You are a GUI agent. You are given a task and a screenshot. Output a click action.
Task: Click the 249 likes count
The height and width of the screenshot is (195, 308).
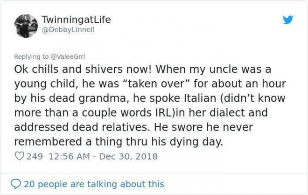coord(35,156)
